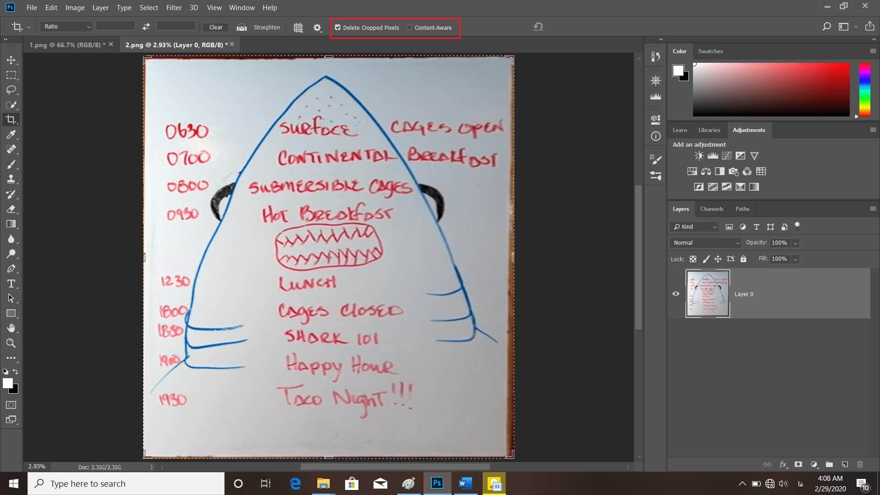The image size is (880, 495).
Task: Select the Eyedropper tool
Action: (11, 134)
